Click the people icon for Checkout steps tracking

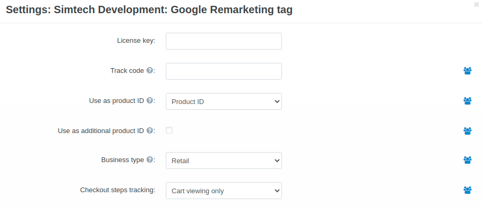coord(467,190)
